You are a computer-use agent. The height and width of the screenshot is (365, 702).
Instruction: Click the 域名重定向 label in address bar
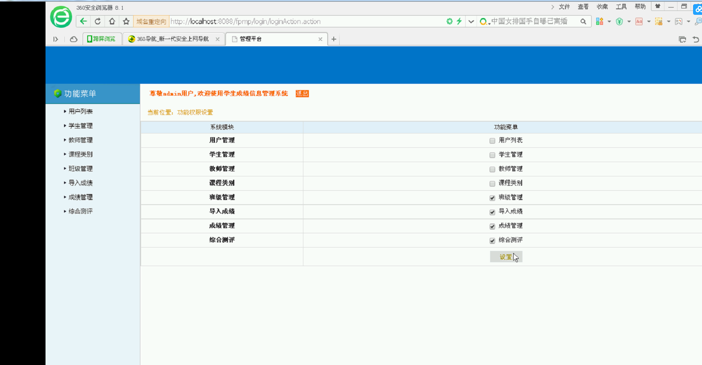coord(151,21)
